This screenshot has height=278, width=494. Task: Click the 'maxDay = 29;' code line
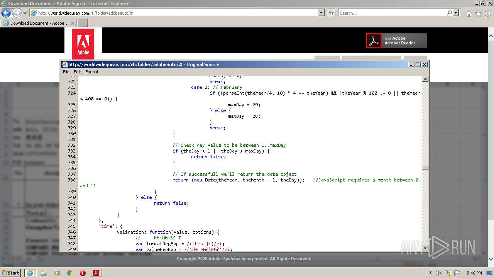244,105
